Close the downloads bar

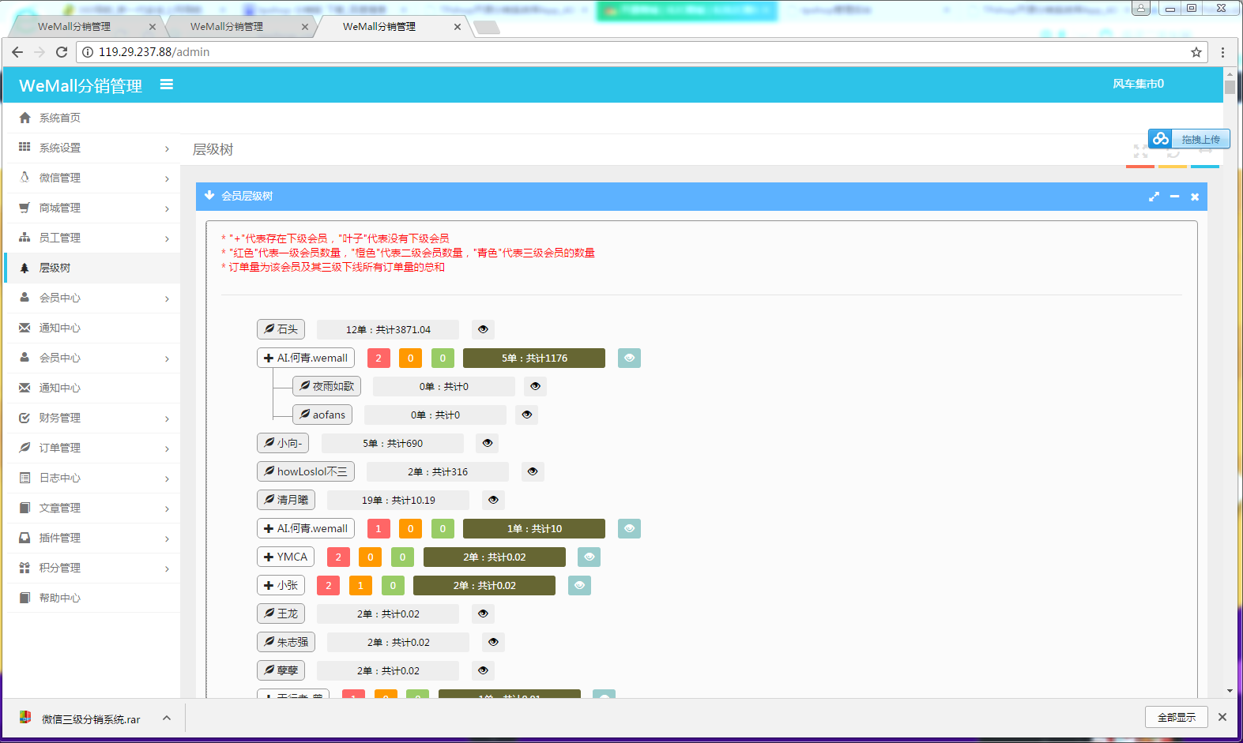pyautogui.click(x=1222, y=717)
